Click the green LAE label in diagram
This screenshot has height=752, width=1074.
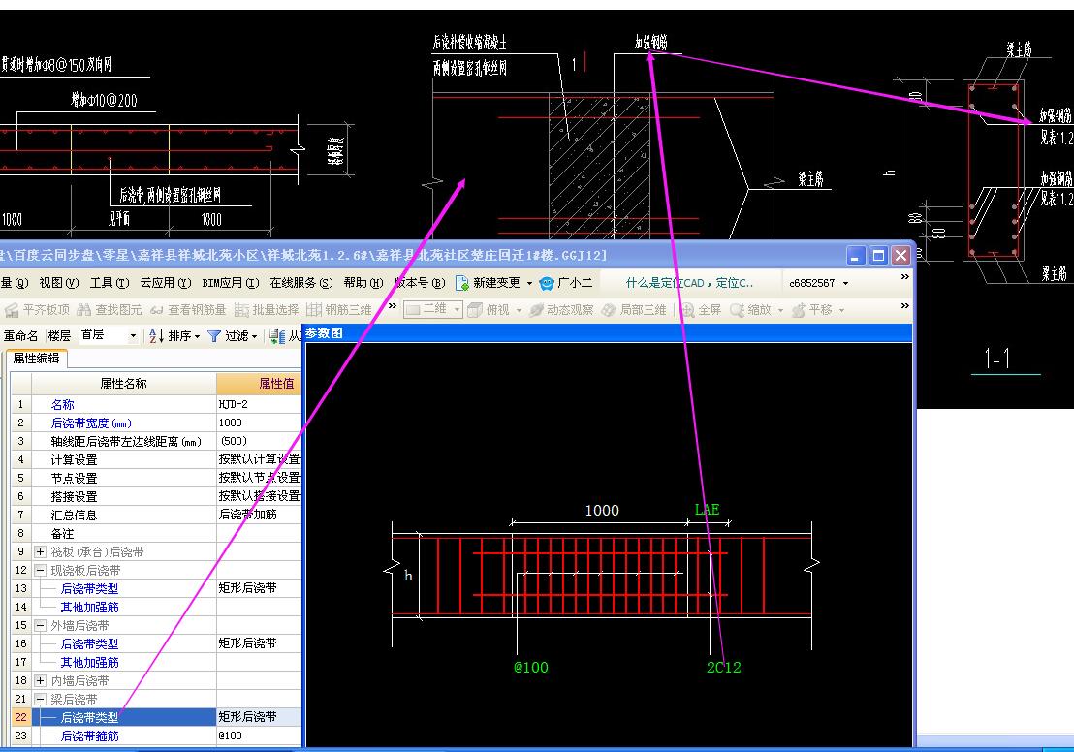point(707,510)
